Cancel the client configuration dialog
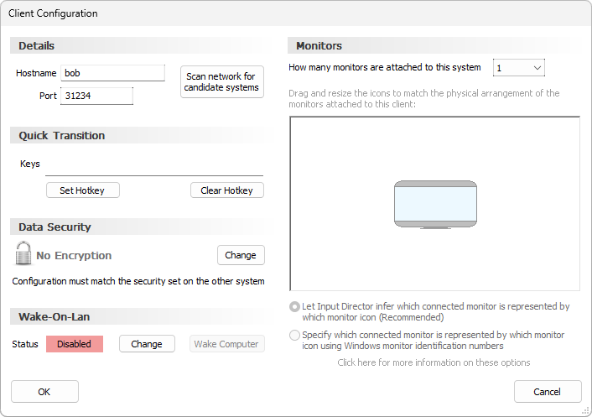592x417 pixels. (548, 392)
